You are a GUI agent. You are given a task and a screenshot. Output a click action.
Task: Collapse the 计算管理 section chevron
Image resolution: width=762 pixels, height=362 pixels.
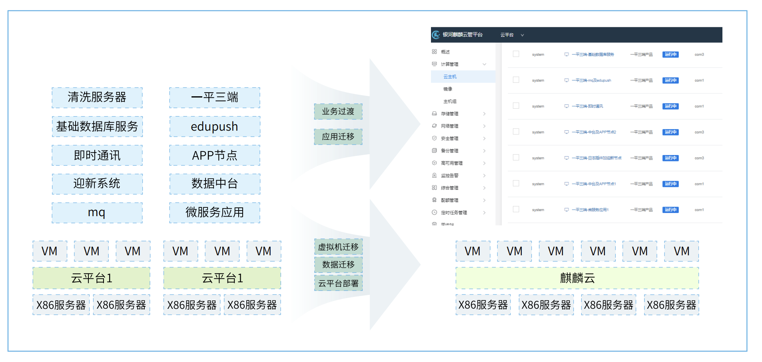coord(485,64)
